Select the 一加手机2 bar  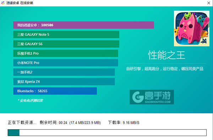coord(64,72)
